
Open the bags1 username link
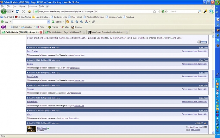30,64
